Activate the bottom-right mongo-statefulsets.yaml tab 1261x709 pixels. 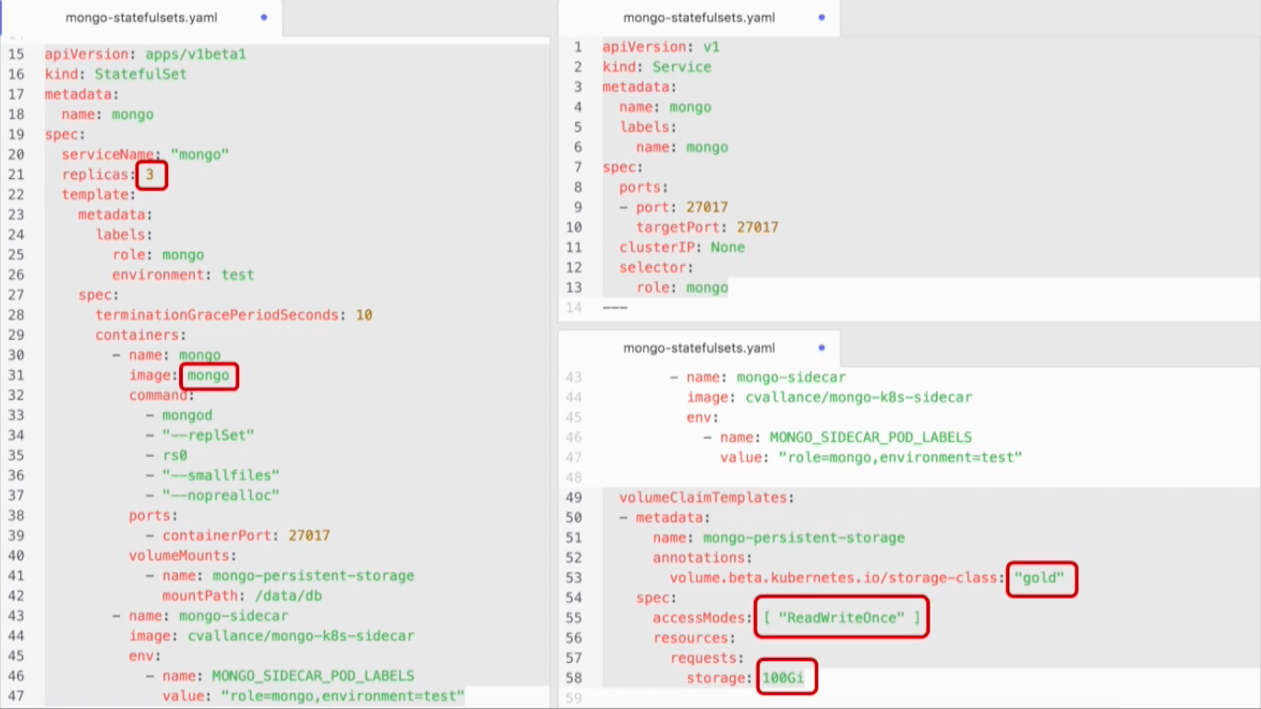tap(699, 348)
